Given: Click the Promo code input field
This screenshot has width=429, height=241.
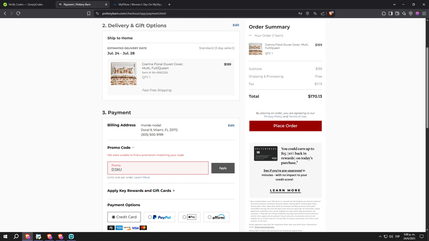Looking at the screenshot, I should click(158, 168).
